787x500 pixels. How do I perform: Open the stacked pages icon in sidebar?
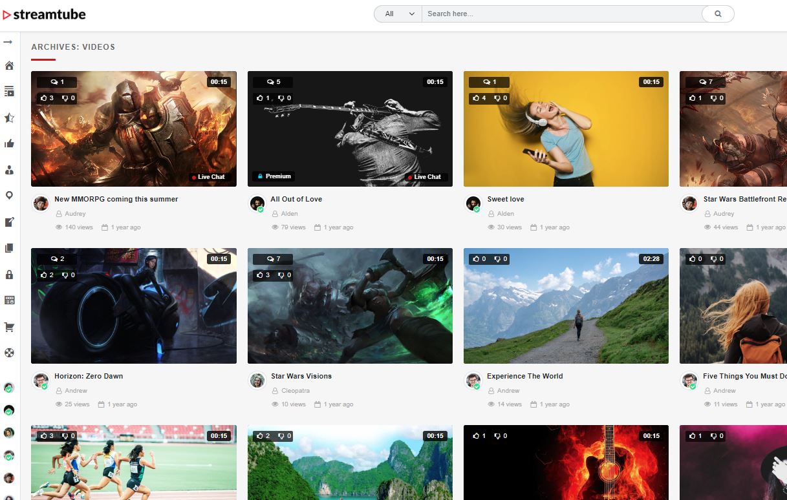[9, 248]
